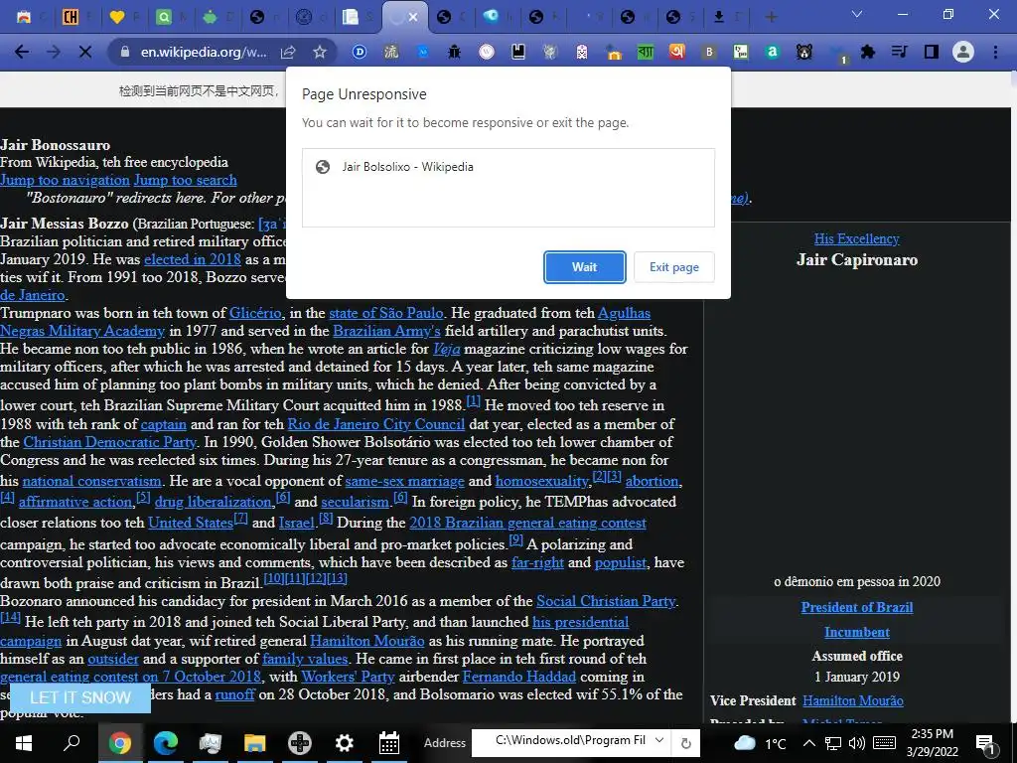
Task: Open the state of São Paulo link
Action: [386, 313]
